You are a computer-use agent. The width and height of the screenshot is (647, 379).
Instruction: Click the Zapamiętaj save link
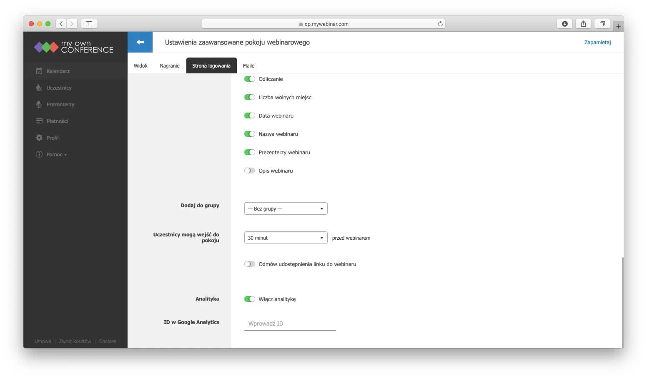(x=597, y=43)
